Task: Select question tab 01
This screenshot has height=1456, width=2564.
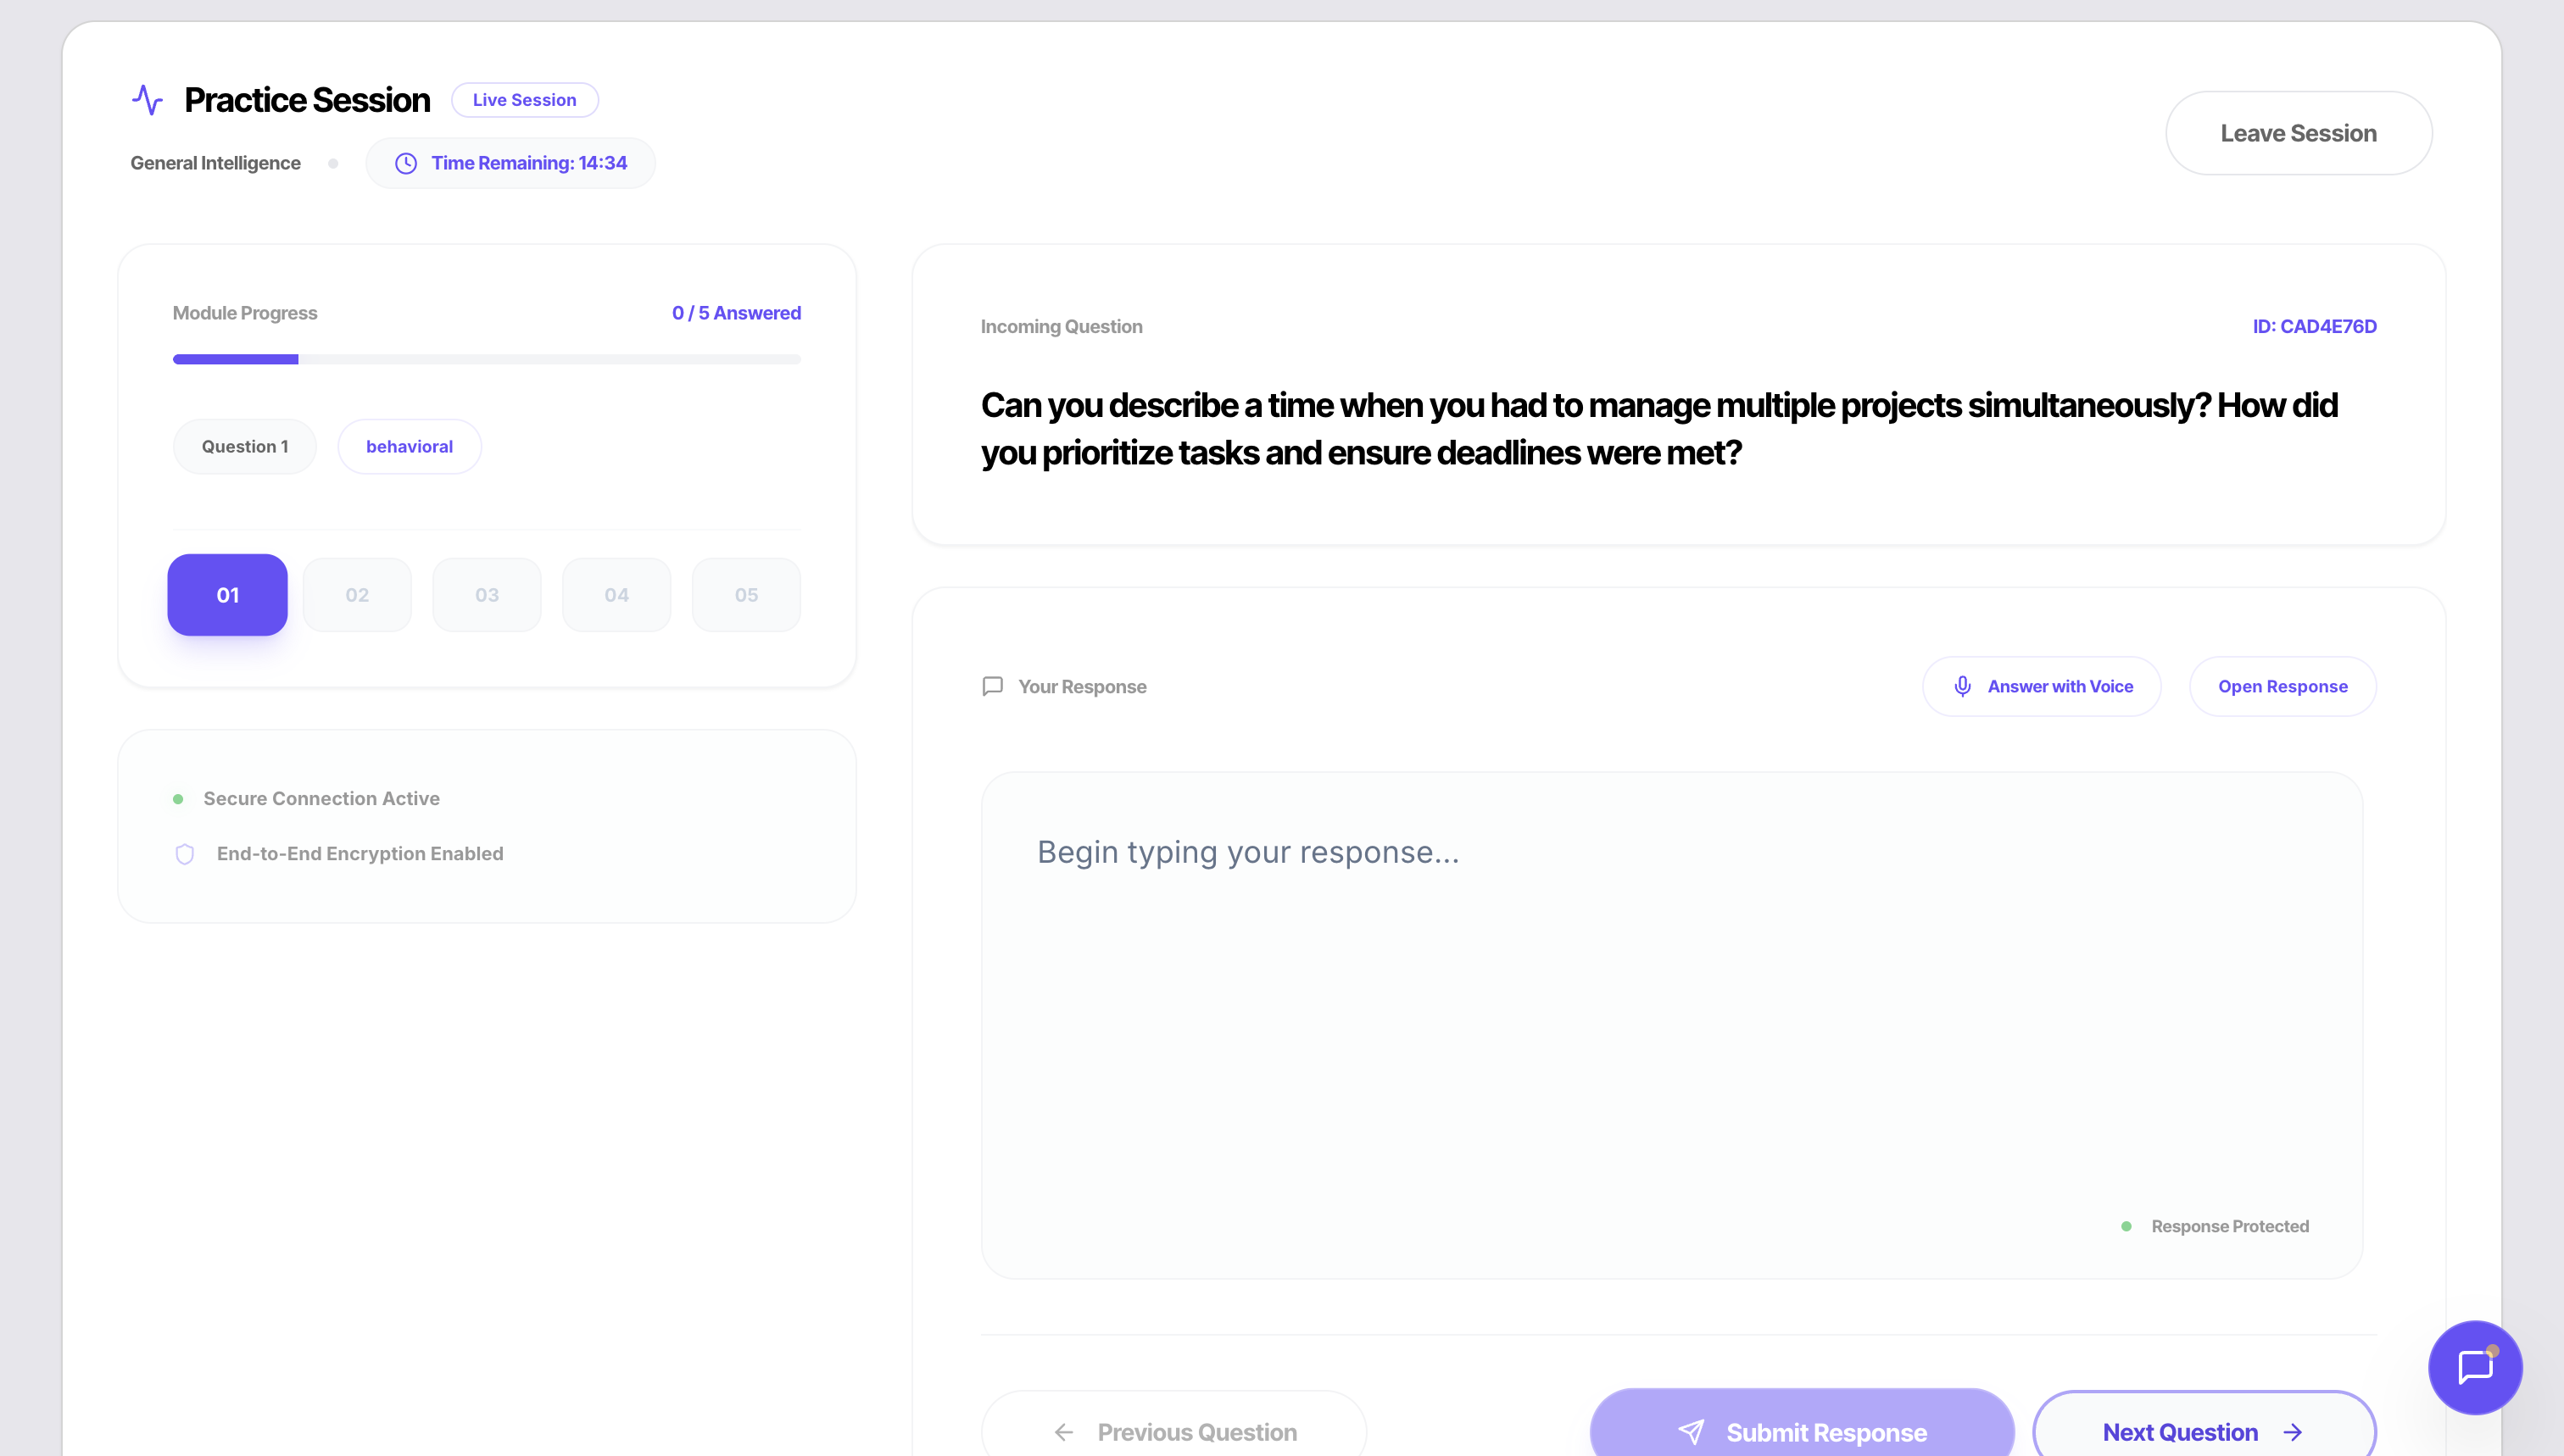Action: coord(227,595)
